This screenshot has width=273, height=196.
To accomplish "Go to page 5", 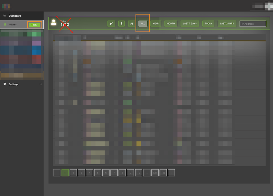I will coord(98,173).
